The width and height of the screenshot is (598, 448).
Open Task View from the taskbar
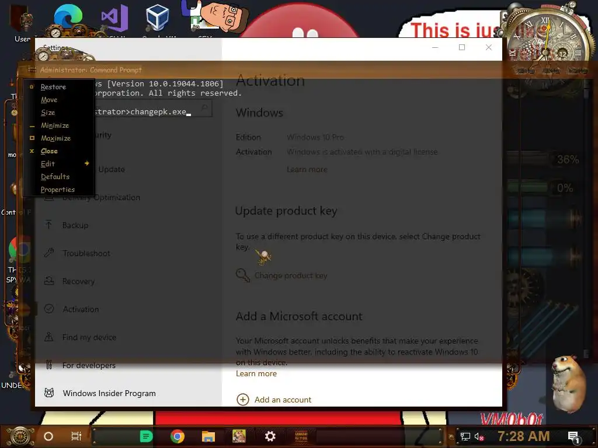coord(77,436)
